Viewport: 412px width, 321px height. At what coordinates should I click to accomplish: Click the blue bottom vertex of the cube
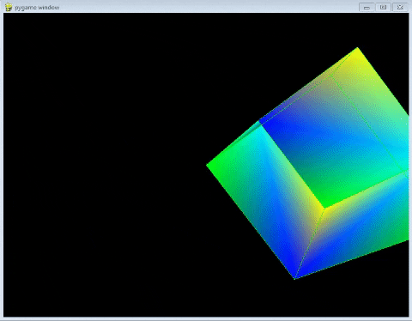coord(294,277)
